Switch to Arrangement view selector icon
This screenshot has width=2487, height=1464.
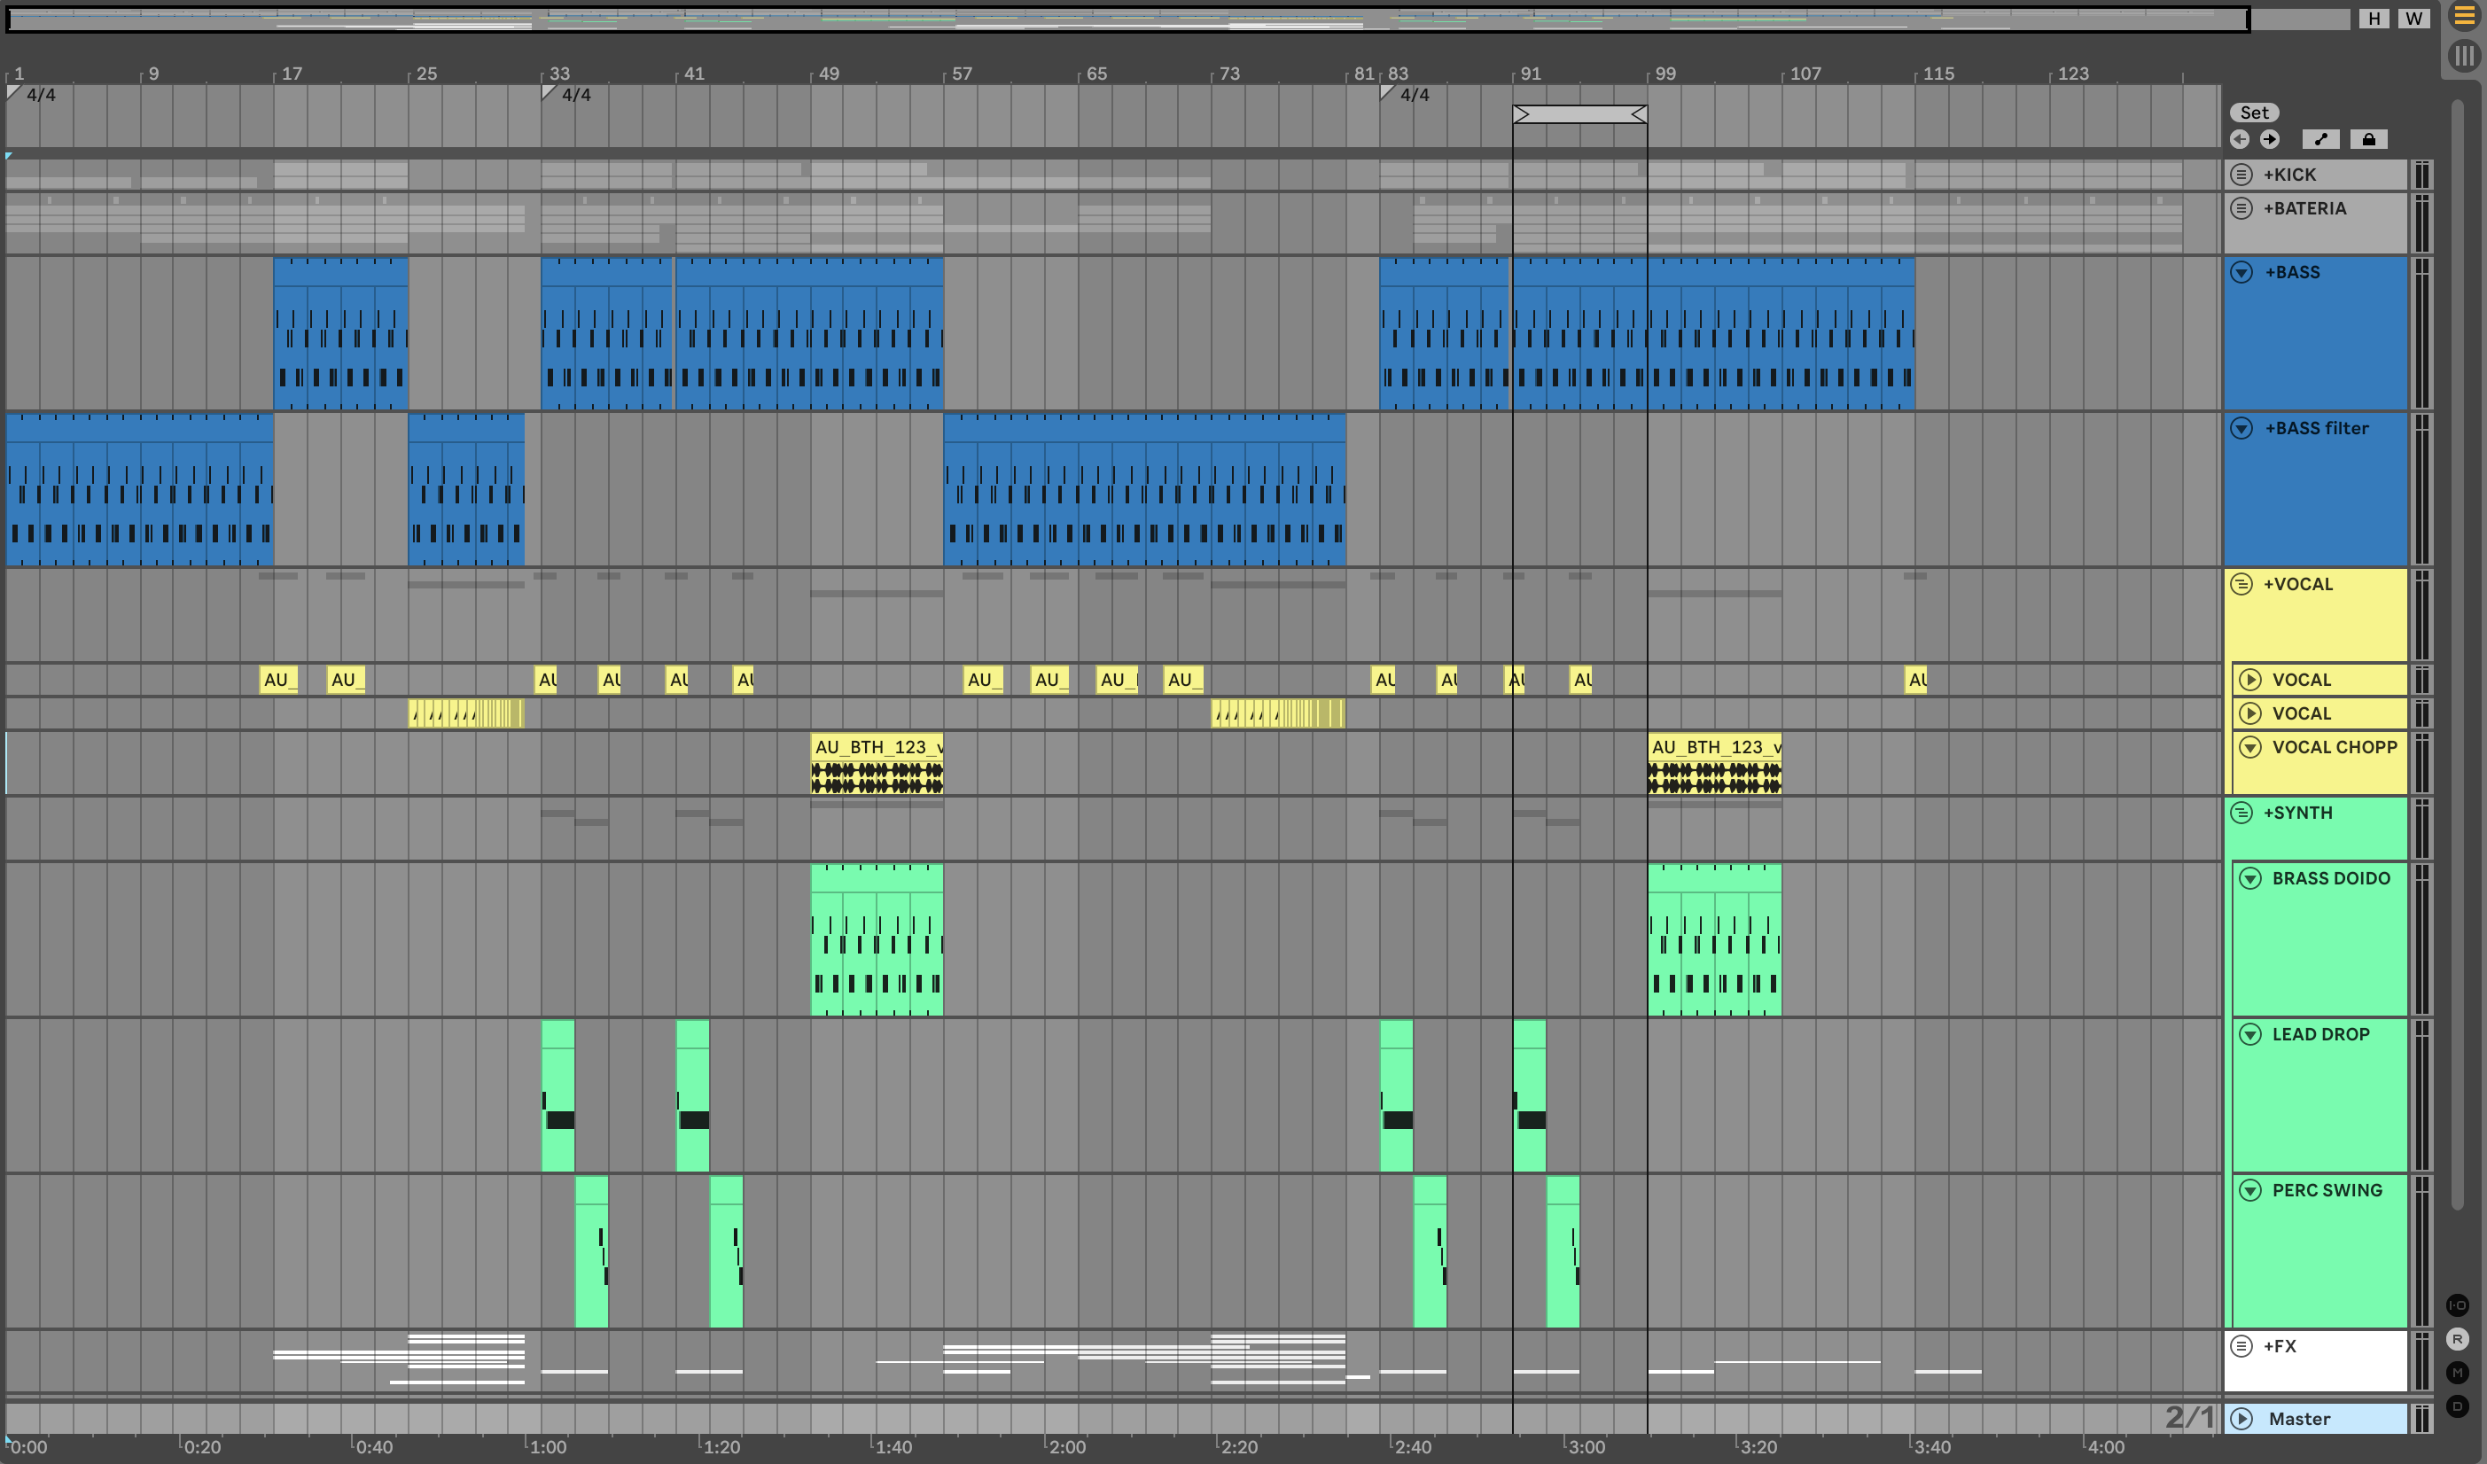pos(2464,17)
